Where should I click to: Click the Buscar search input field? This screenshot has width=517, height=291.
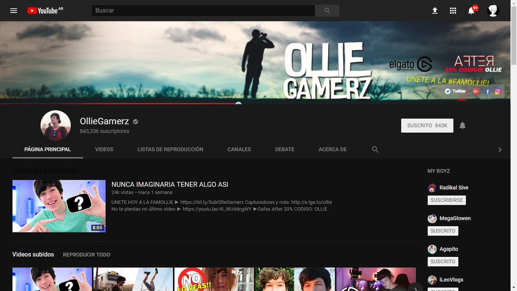pyautogui.click(x=203, y=10)
